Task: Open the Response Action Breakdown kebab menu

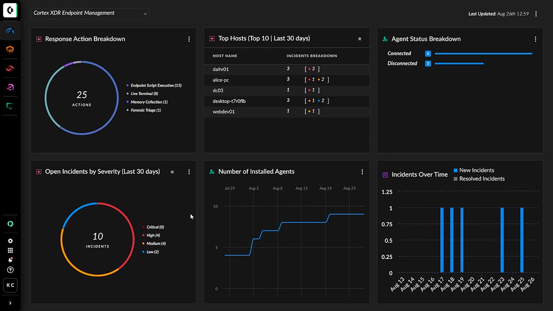Action: [x=189, y=39]
